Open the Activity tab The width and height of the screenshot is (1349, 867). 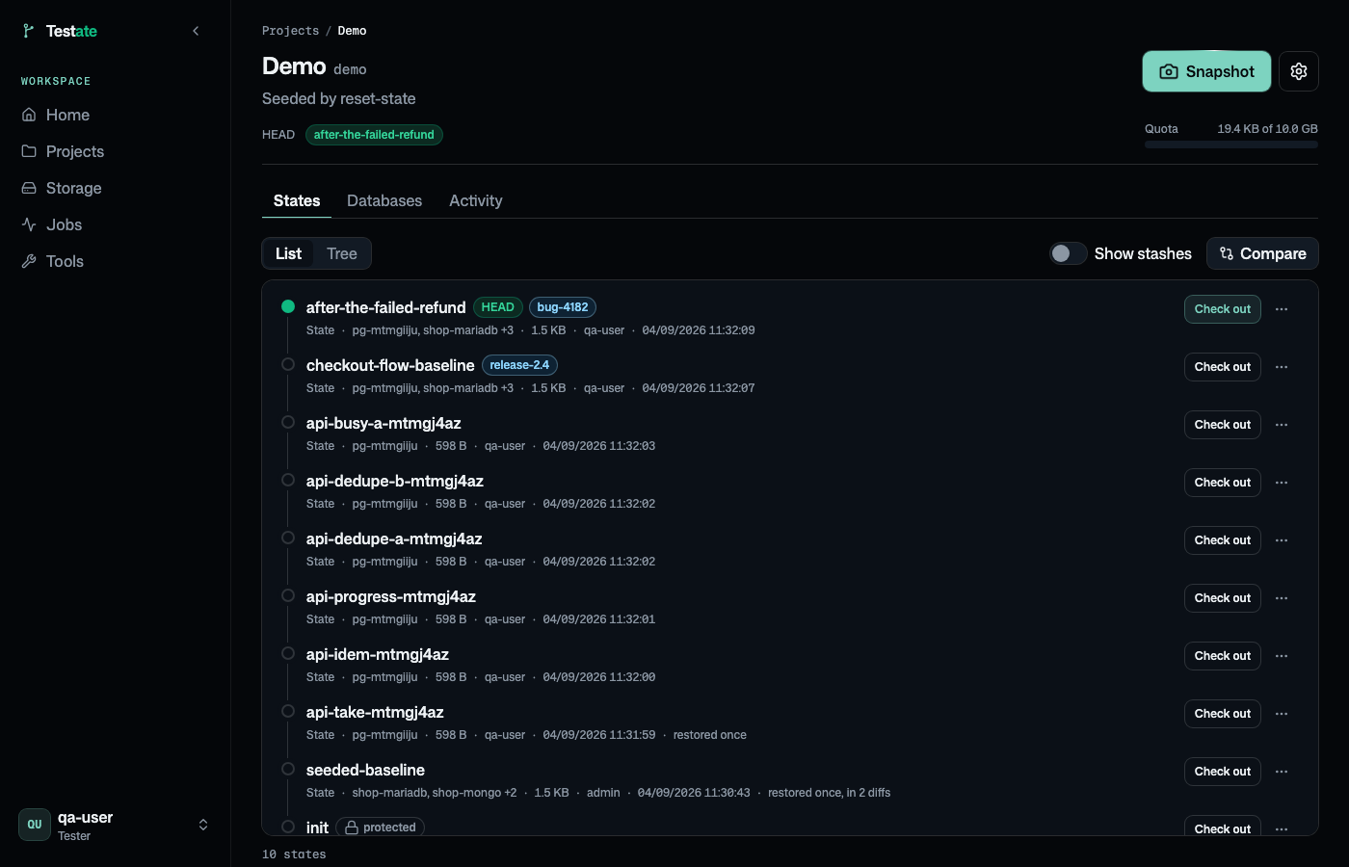(x=476, y=200)
